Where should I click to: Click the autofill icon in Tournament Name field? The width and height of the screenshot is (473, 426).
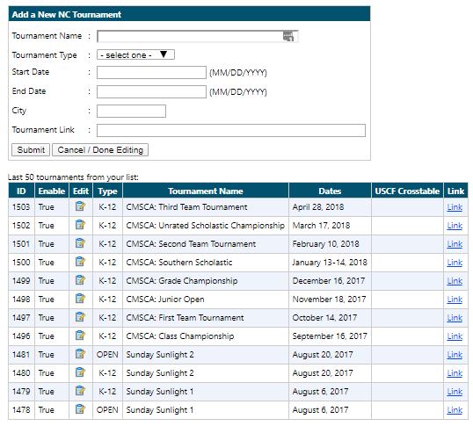tap(288, 37)
